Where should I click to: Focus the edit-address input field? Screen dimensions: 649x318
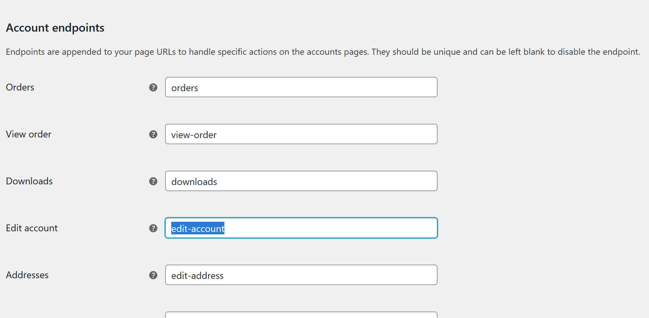(x=301, y=275)
